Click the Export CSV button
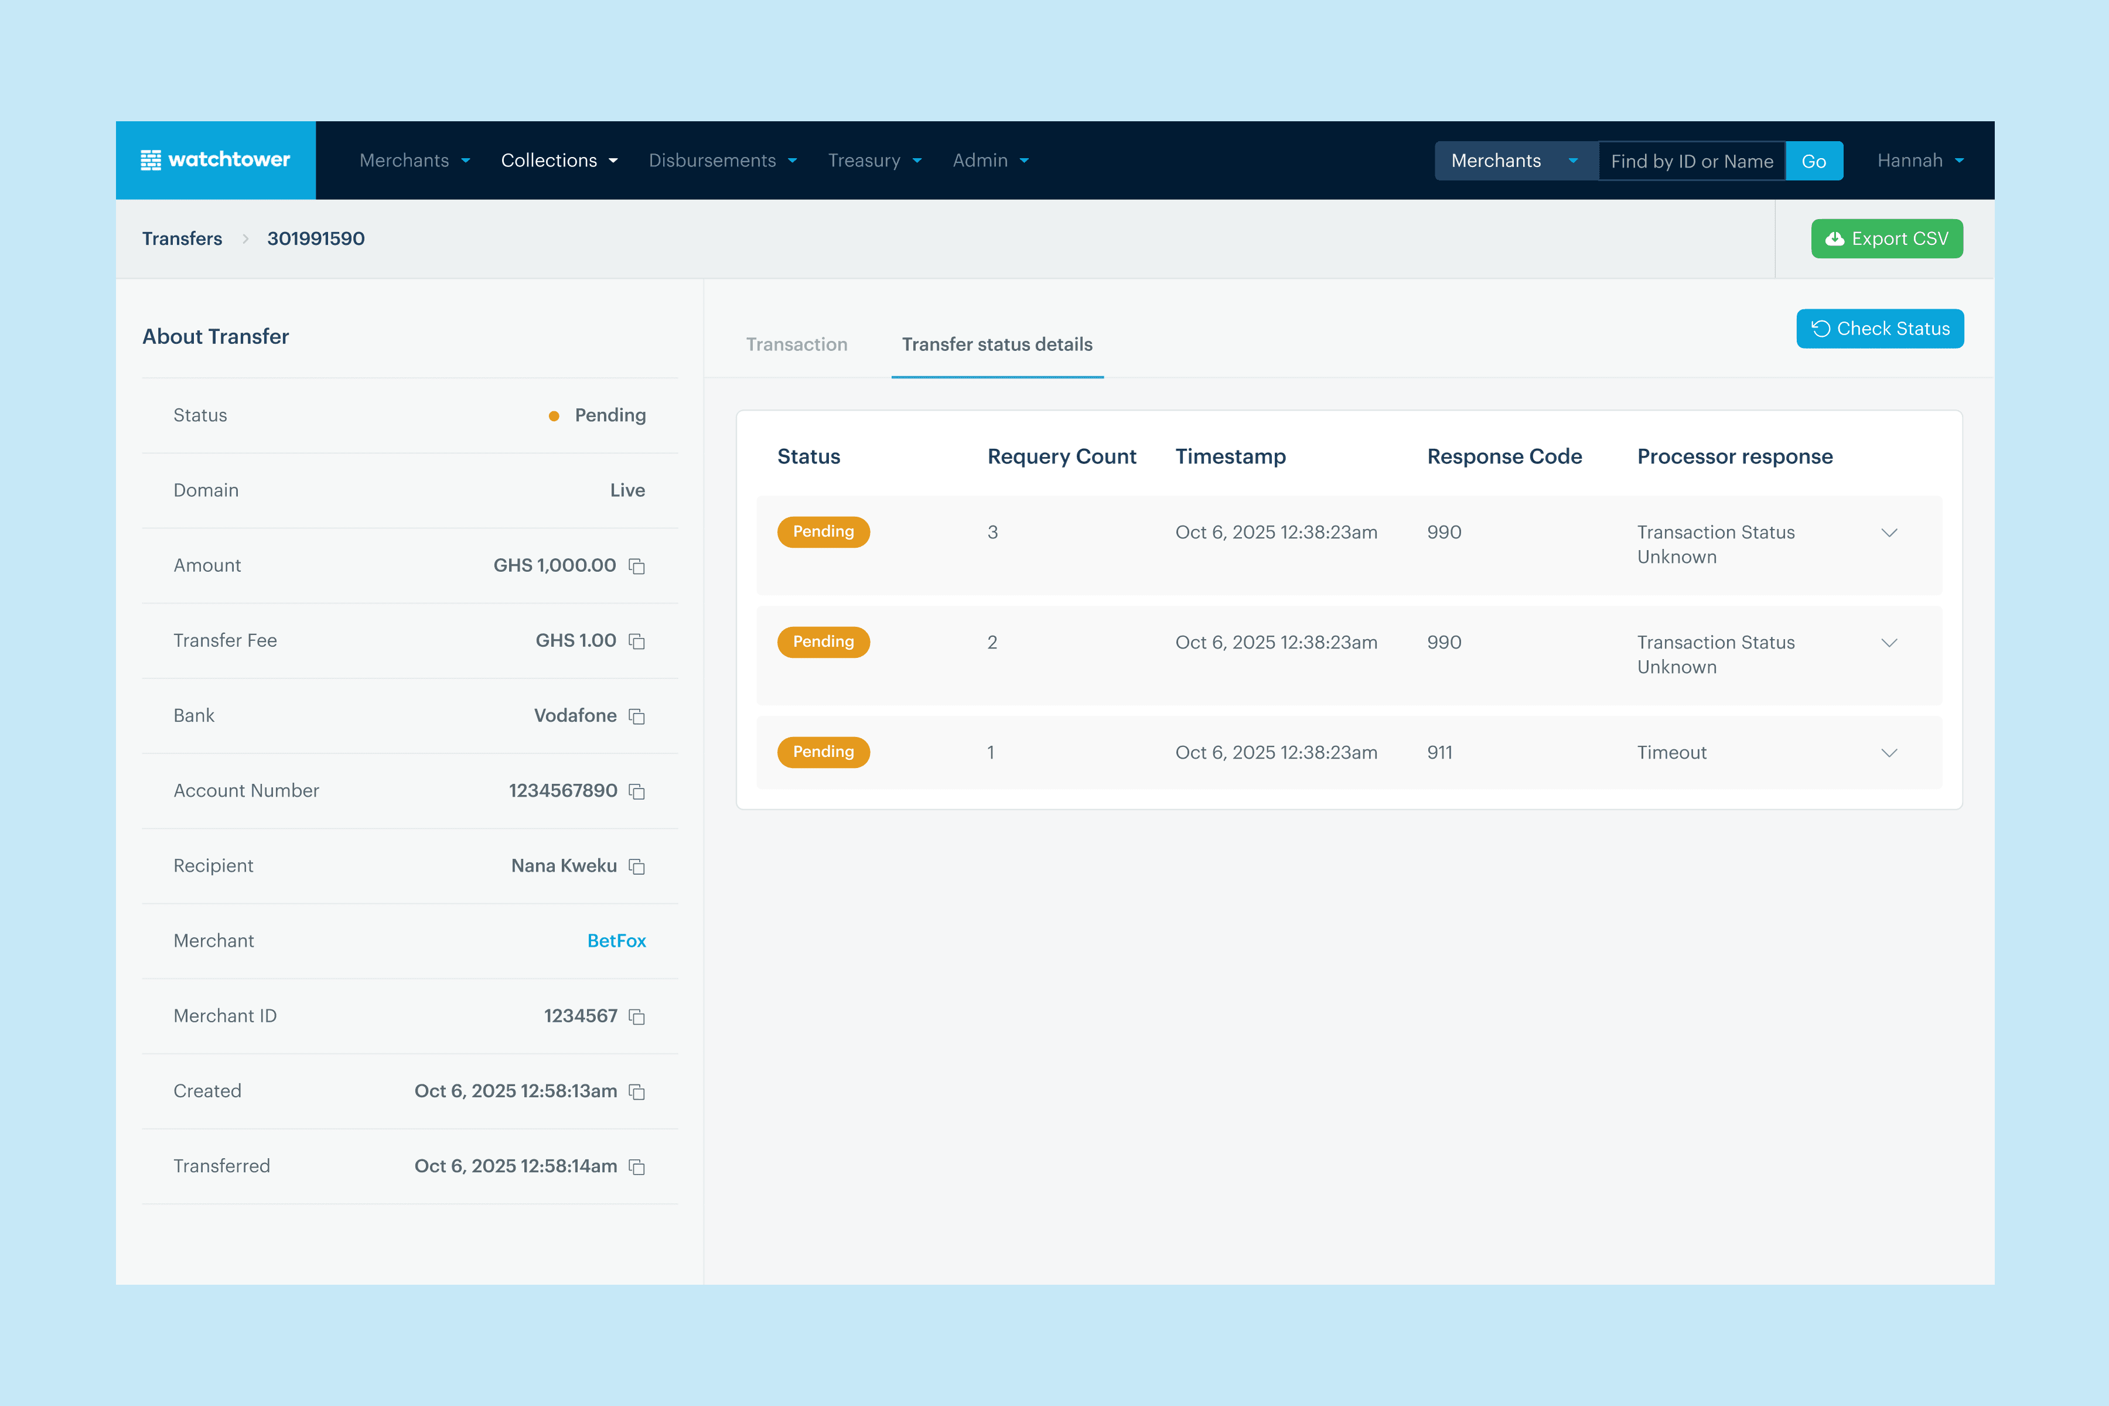This screenshot has width=2109, height=1406. click(x=1886, y=238)
